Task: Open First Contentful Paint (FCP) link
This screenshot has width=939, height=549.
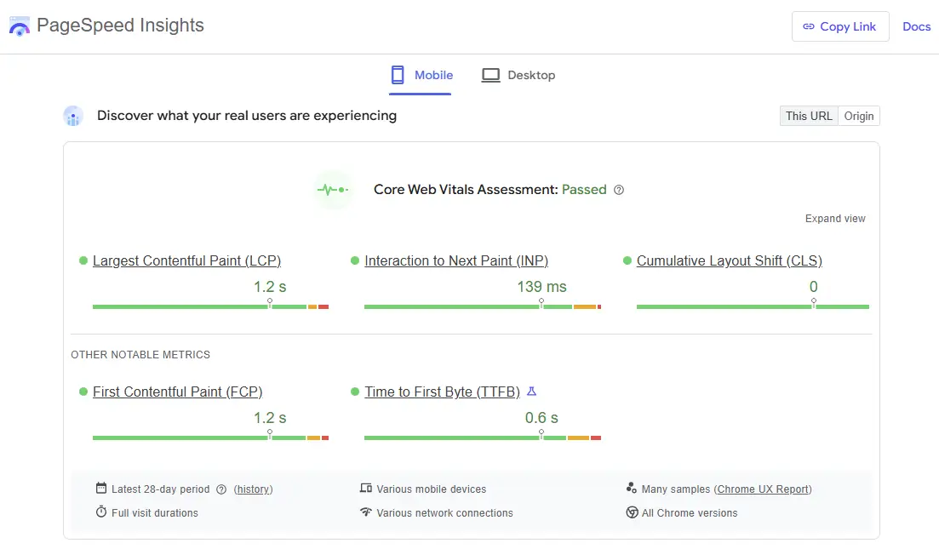Action: [x=177, y=392]
